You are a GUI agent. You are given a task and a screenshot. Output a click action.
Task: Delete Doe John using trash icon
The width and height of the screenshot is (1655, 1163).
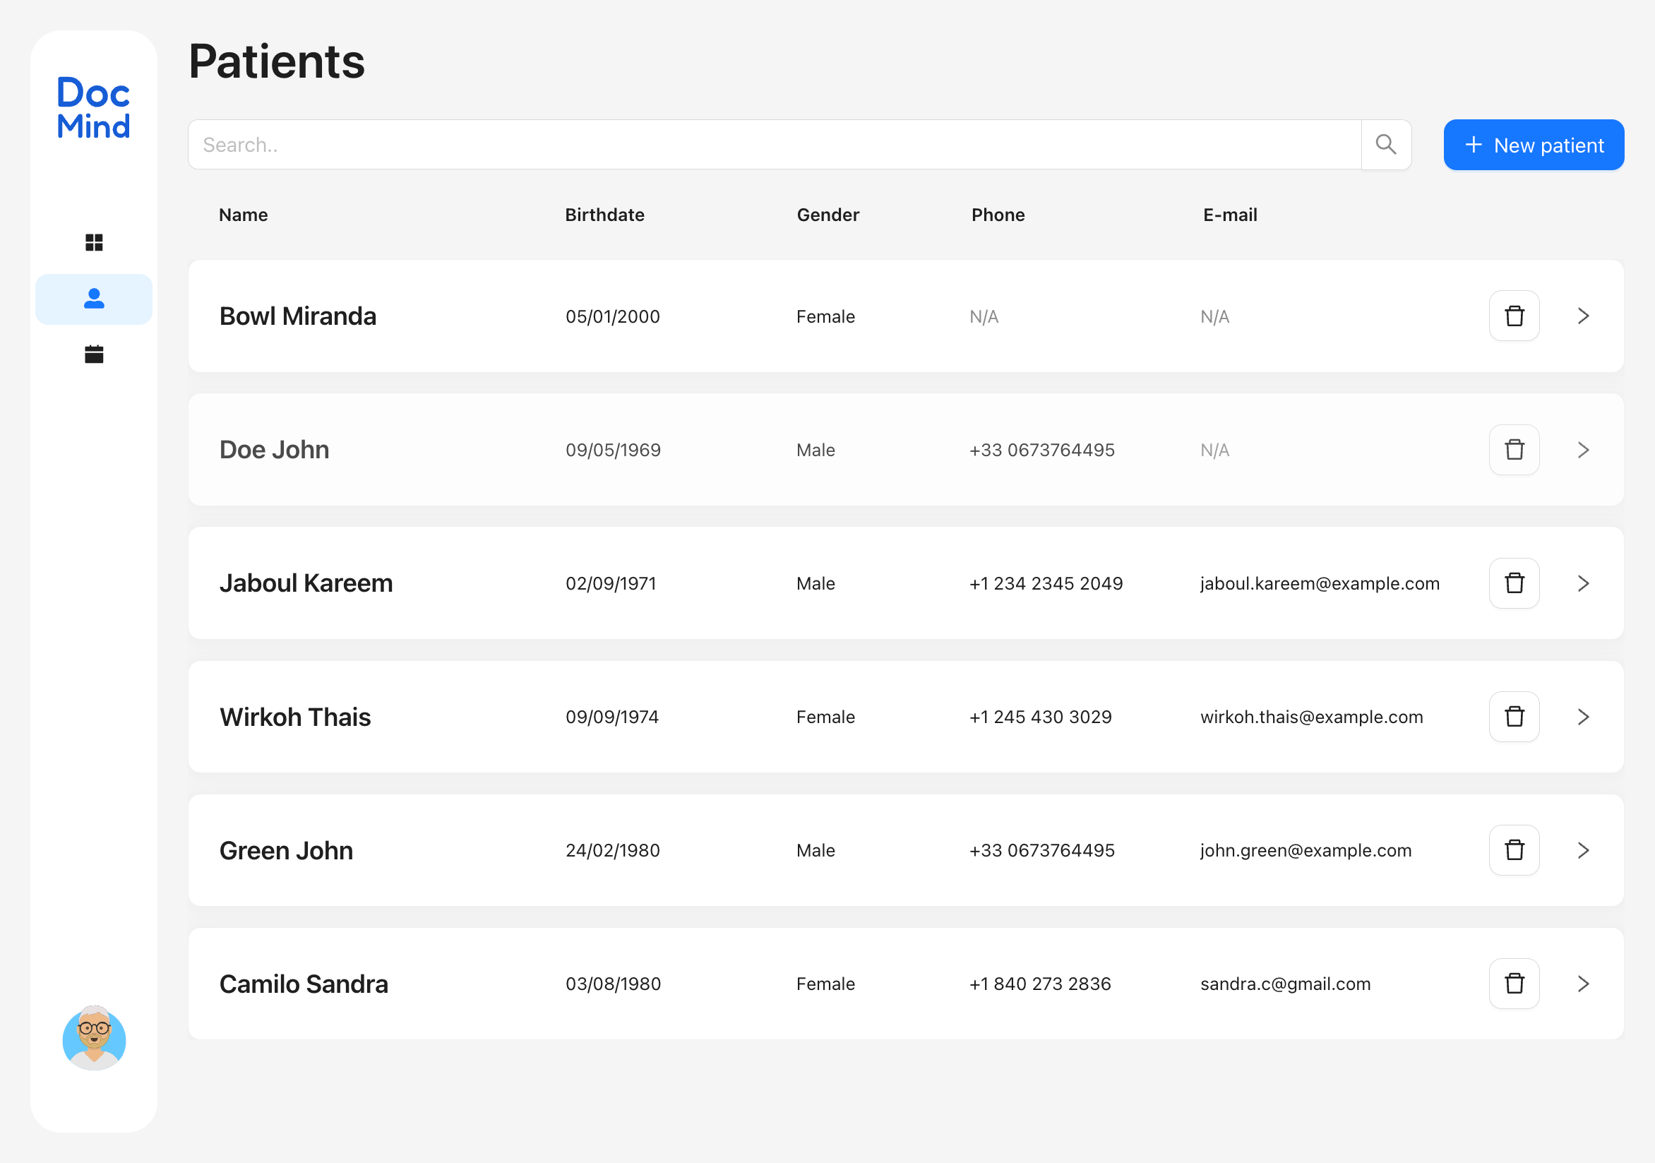click(x=1514, y=449)
